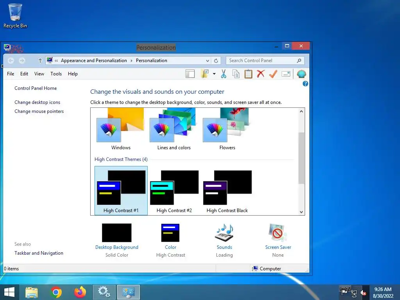400x300 pixels.
Task: Open Taskbar and Navigation link
Action: point(39,253)
